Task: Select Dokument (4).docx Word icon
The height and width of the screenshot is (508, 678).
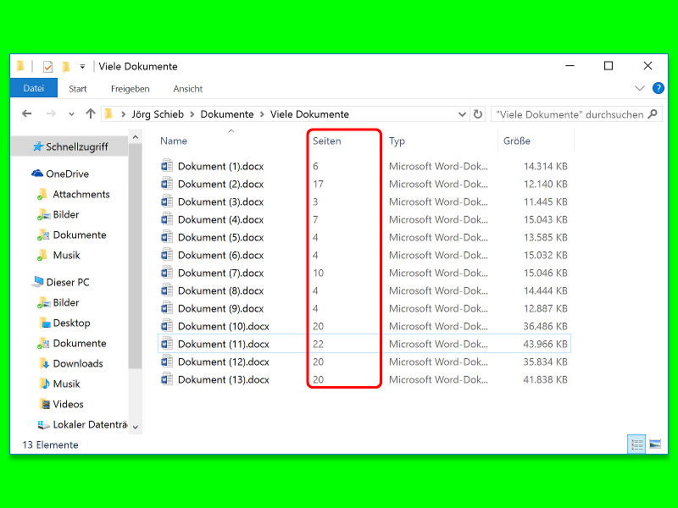Action: click(x=166, y=219)
